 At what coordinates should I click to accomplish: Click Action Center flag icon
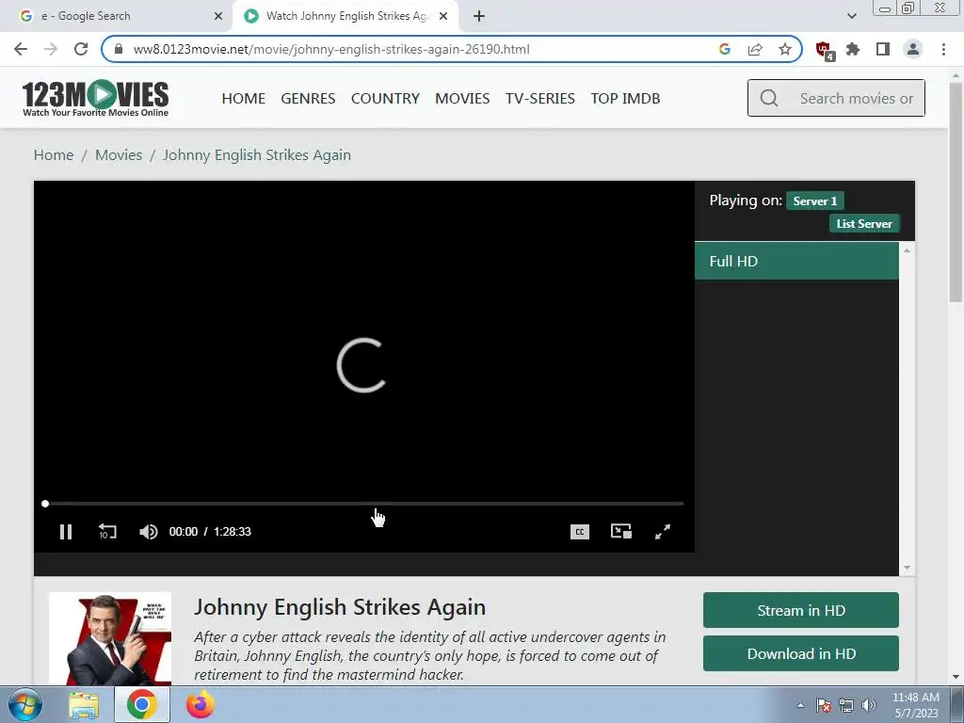tap(823, 705)
